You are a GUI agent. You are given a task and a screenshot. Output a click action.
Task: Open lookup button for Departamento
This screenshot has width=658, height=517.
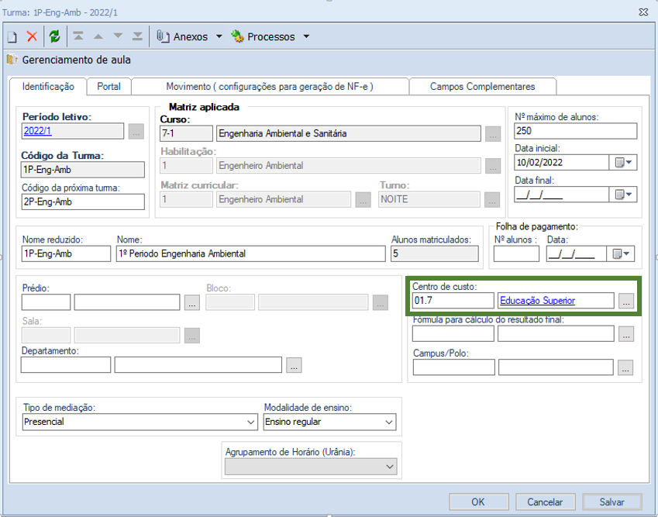pos(295,365)
